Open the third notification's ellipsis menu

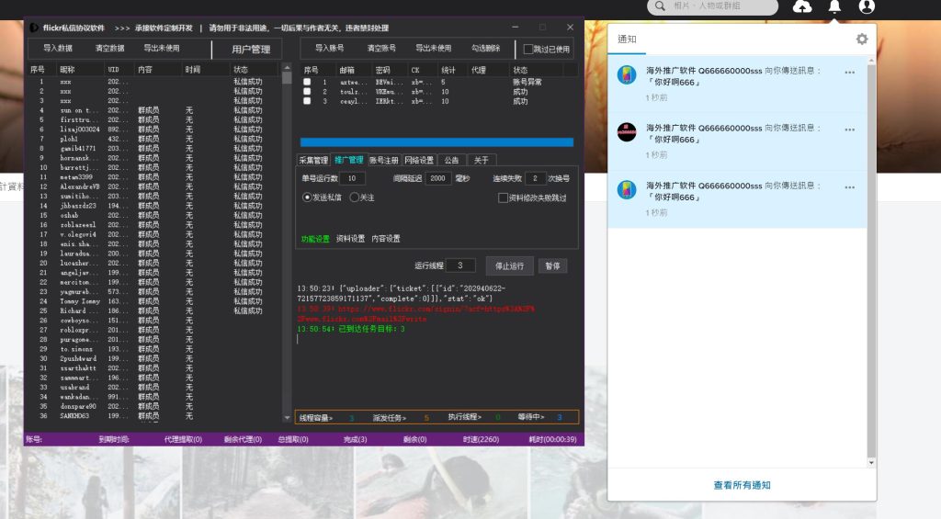tap(849, 187)
